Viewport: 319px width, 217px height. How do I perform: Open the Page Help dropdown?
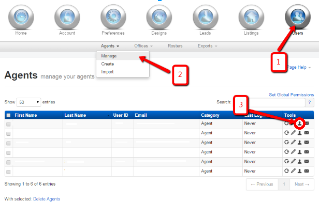[x=299, y=67]
